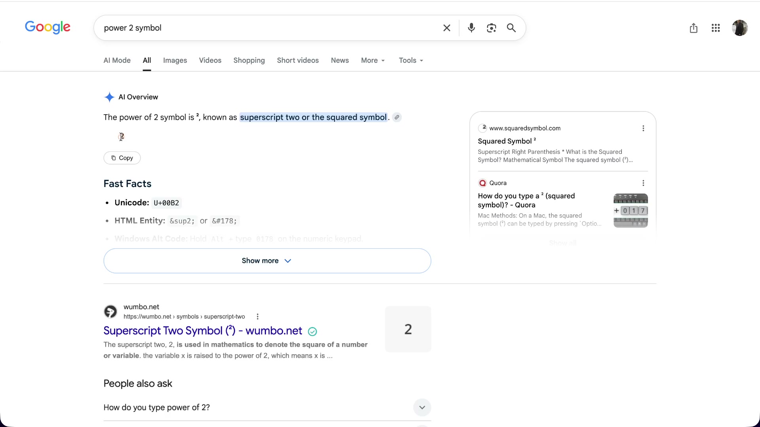Image resolution: width=760 pixels, height=427 pixels.
Task: Open the Squared Symbol source link
Action: pos(507,141)
